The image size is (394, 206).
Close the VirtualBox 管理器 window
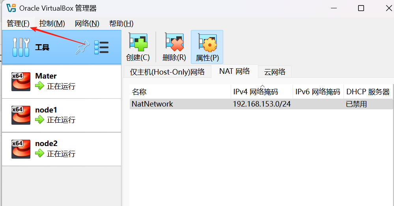pyautogui.click(x=389, y=8)
